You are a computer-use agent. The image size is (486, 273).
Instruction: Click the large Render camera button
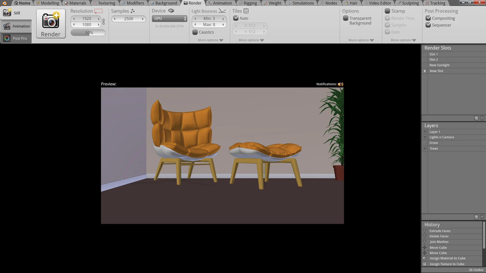(x=51, y=24)
